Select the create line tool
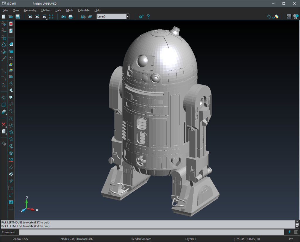 click(4, 71)
